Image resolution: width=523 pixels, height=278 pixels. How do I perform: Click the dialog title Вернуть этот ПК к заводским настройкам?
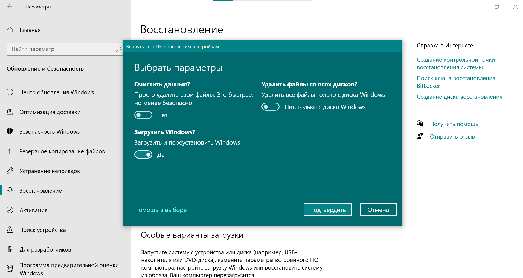[173, 47]
